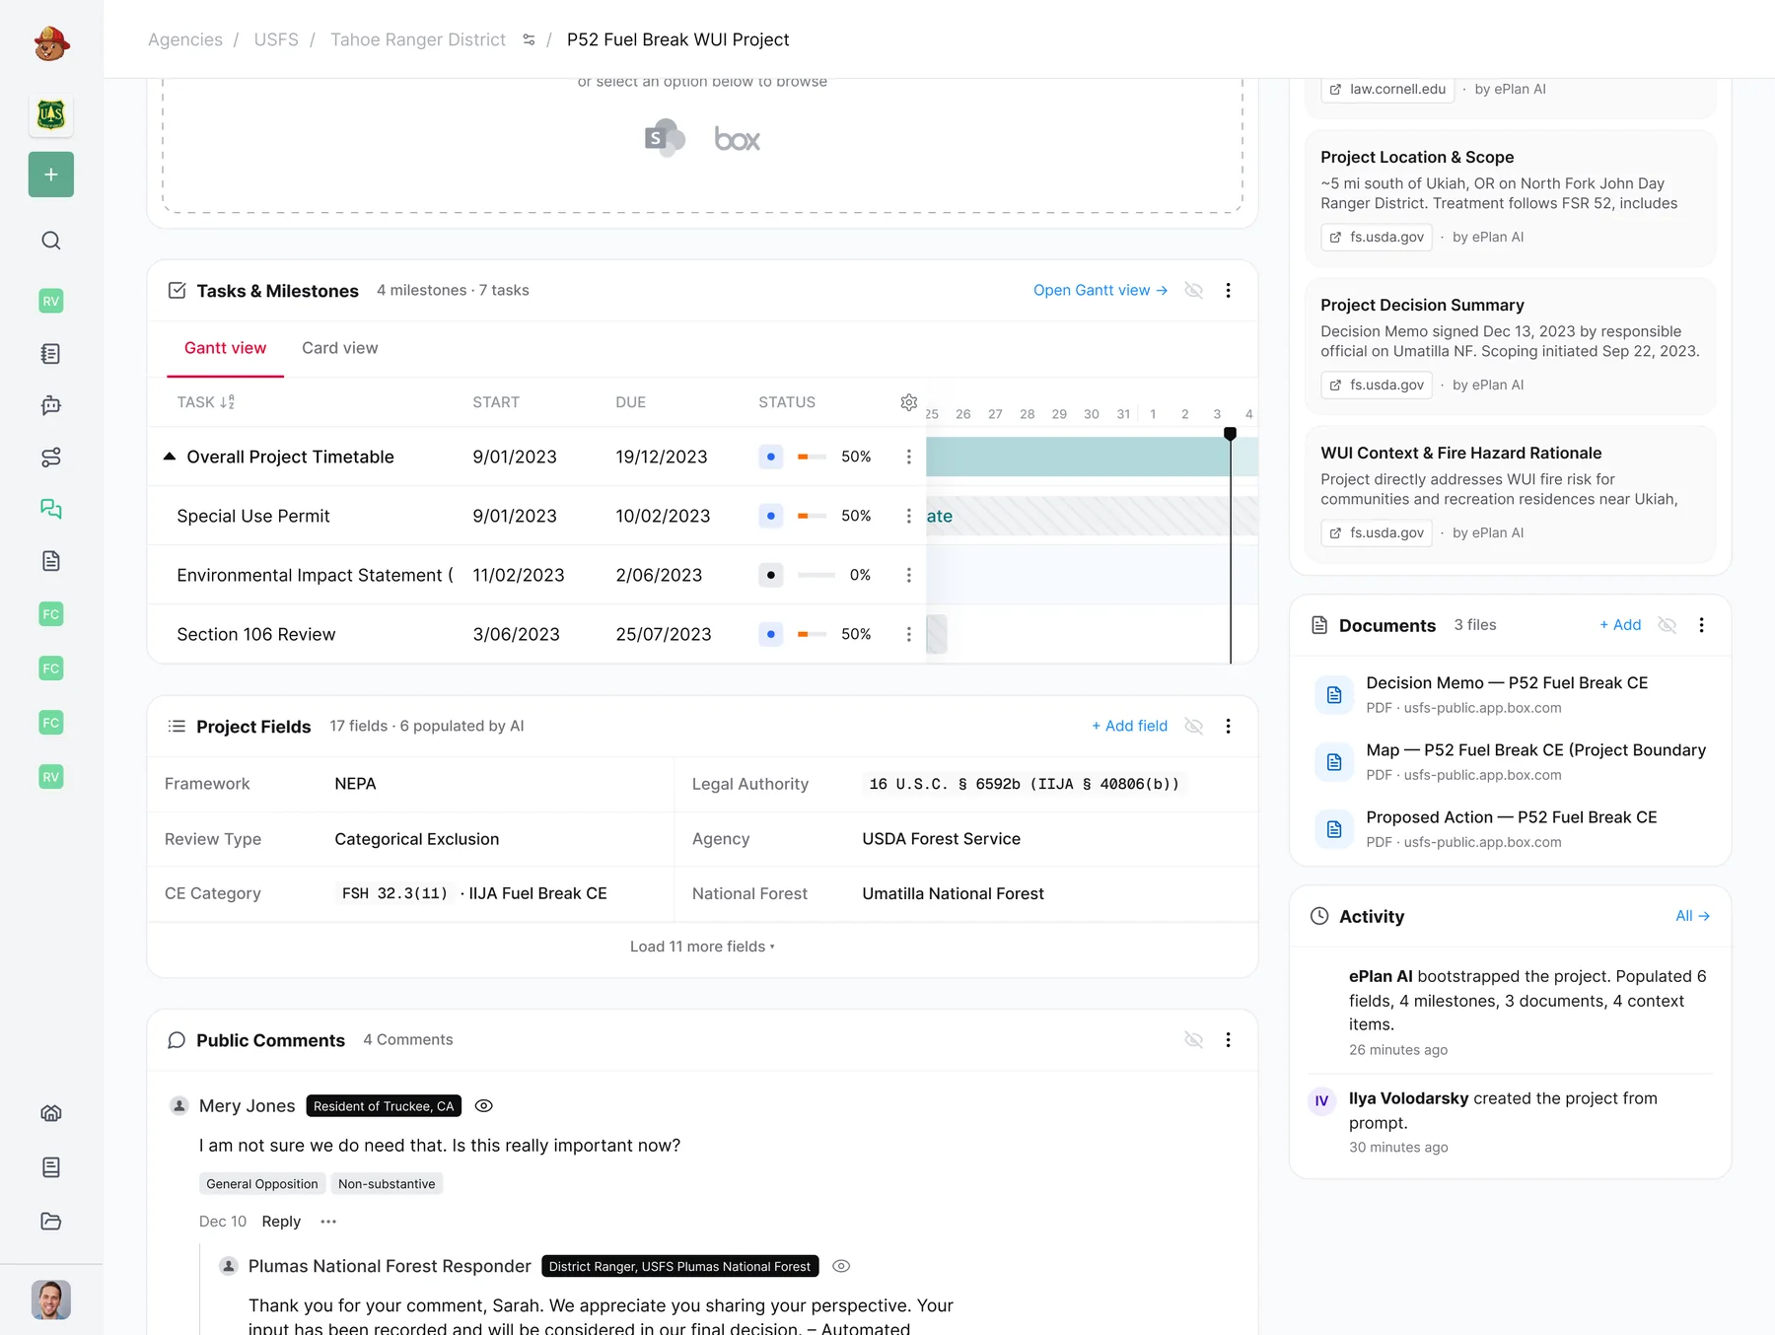Viewport: 1775px width, 1335px height.
Task: Open row menu for Environmental Impact Statement
Action: [909, 575]
